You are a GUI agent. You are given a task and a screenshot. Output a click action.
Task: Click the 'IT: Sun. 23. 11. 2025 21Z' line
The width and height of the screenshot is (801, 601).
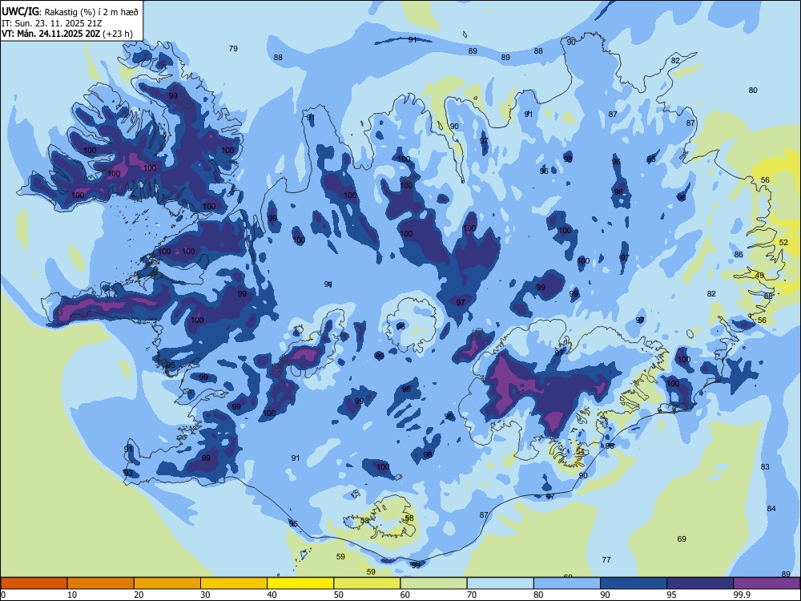pos(50,23)
